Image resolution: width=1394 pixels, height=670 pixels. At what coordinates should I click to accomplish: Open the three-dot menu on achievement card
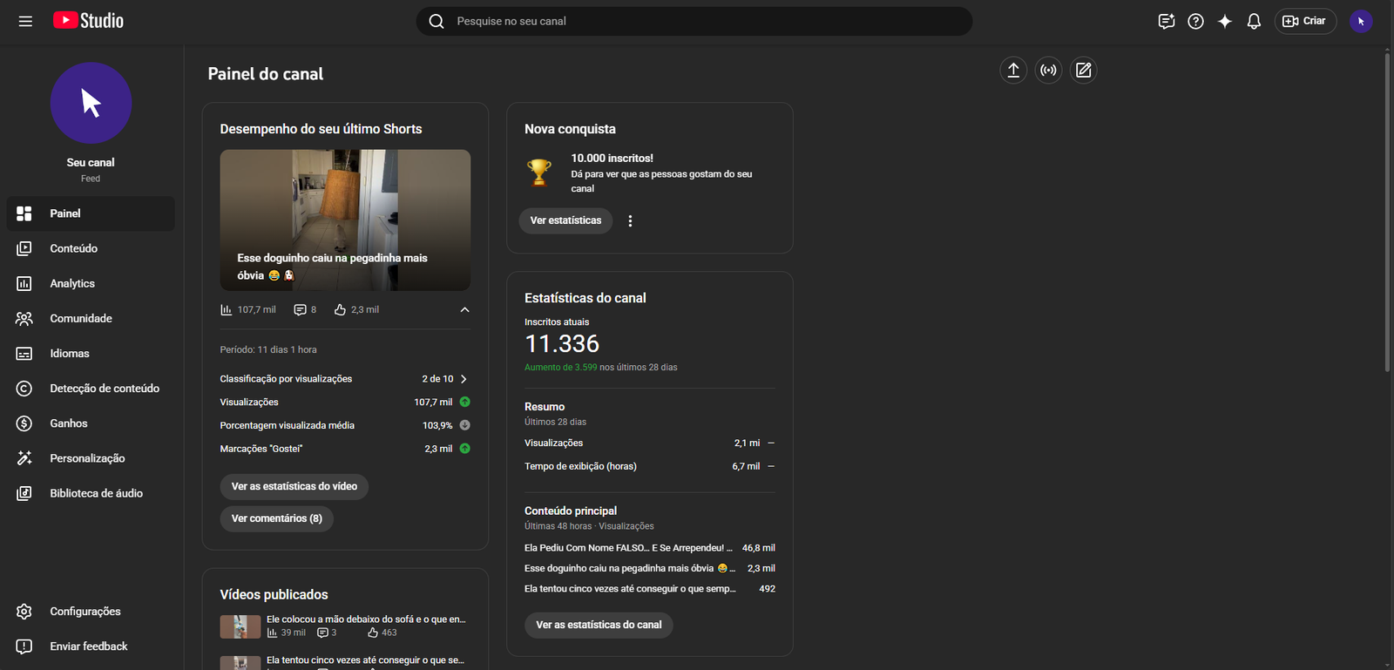630,221
